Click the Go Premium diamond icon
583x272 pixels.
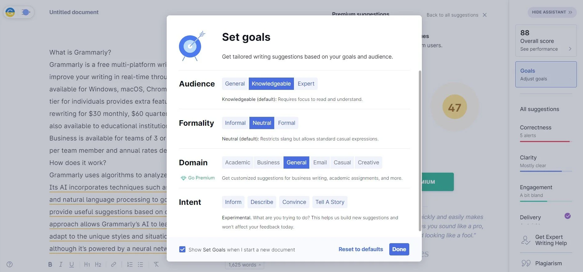click(183, 178)
